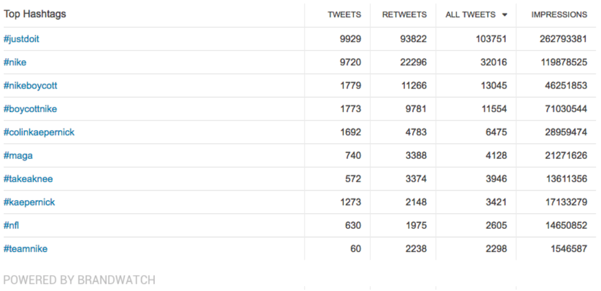Click the #colinkaepernick hashtag link

click(x=39, y=132)
